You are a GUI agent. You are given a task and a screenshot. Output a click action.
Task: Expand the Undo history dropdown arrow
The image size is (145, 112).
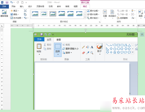click(x=14, y=2)
